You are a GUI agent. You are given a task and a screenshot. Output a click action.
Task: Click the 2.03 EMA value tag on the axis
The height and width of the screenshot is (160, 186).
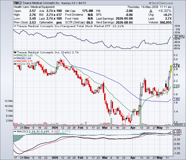click(176, 86)
